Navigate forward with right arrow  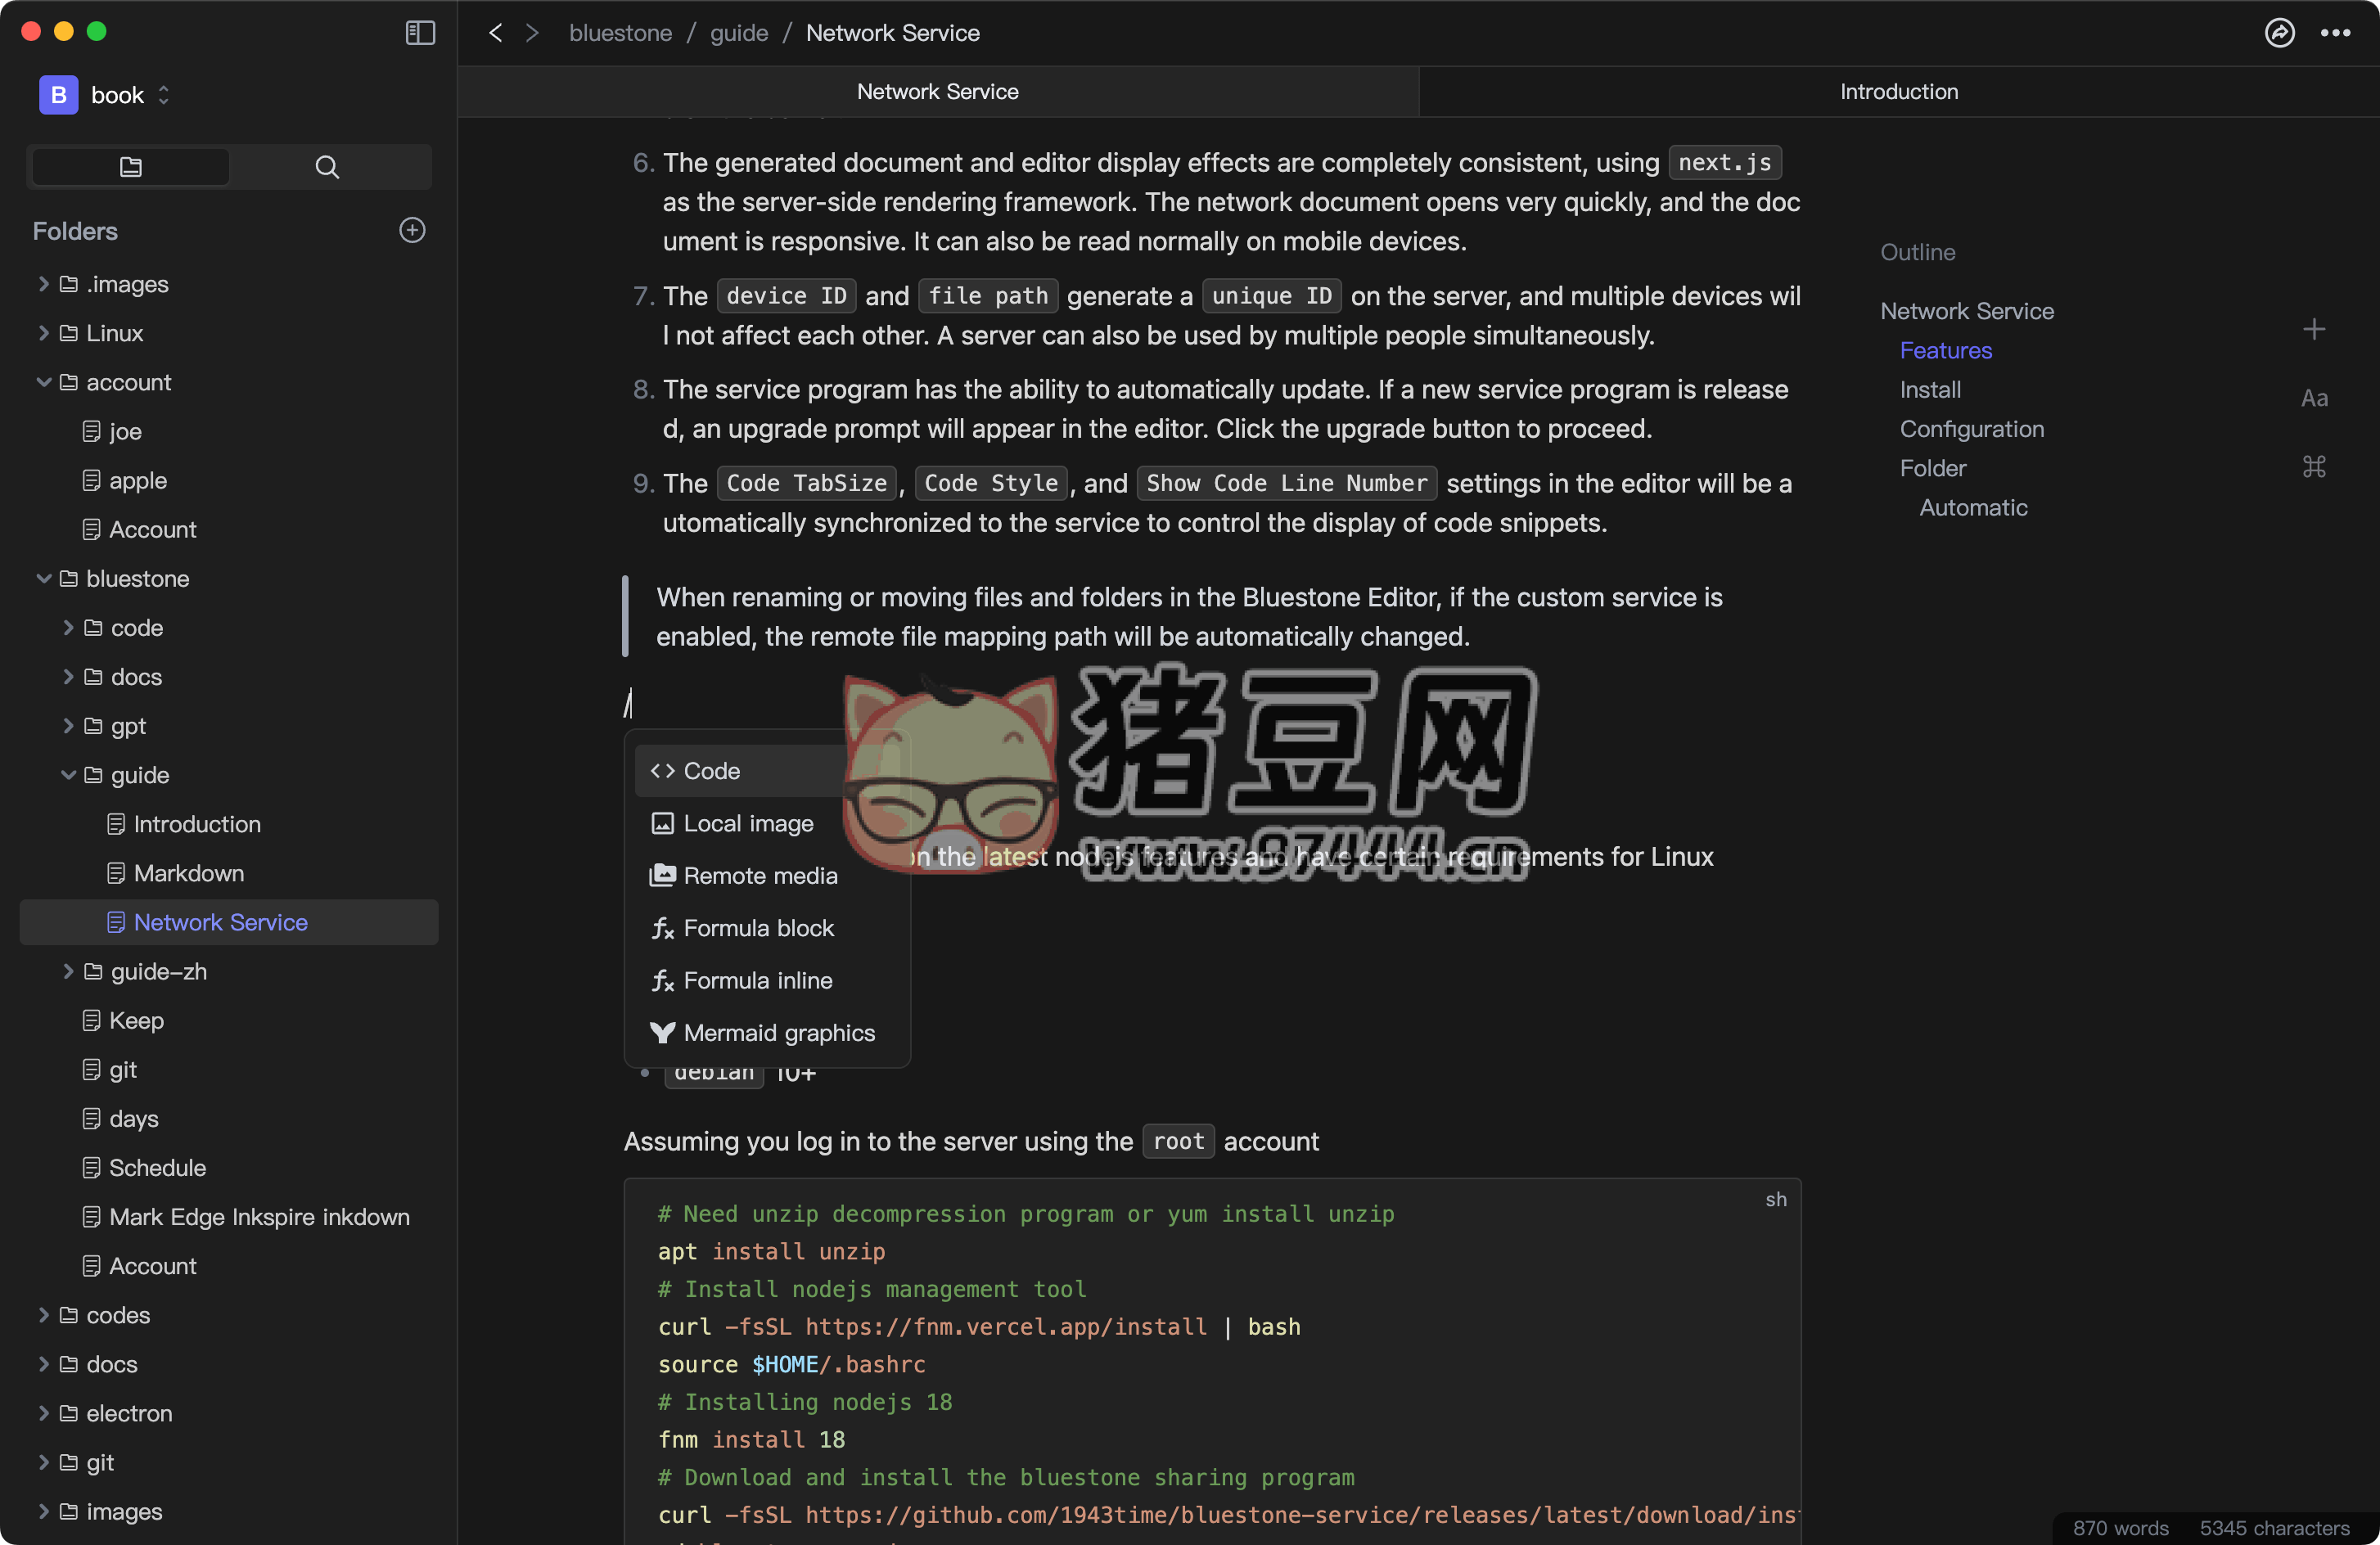click(533, 33)
